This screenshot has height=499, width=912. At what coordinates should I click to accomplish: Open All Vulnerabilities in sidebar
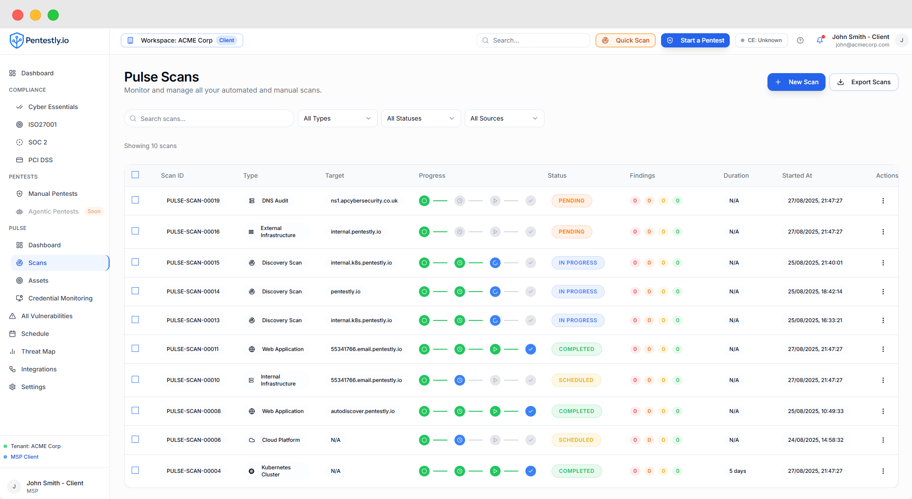pyautogui.click(x=47, y=316)
